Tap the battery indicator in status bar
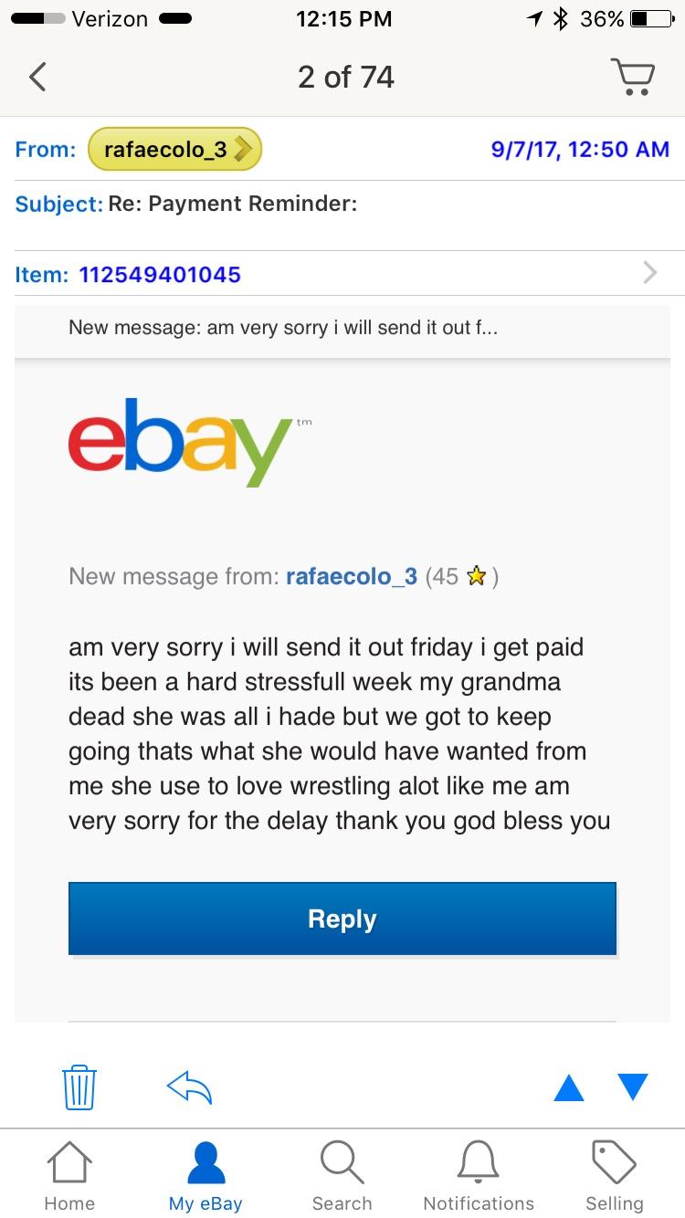 tap(650, 19)
